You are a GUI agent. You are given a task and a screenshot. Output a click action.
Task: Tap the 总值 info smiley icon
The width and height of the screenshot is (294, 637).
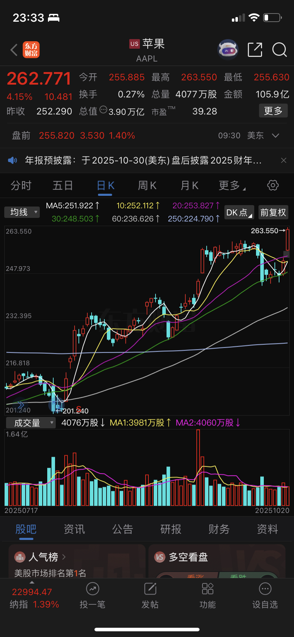(x=103, y=109)
